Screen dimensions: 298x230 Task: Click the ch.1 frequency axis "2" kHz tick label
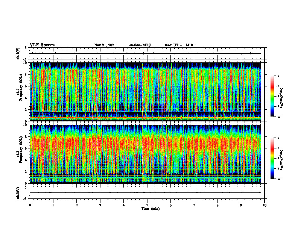(26, 109)
